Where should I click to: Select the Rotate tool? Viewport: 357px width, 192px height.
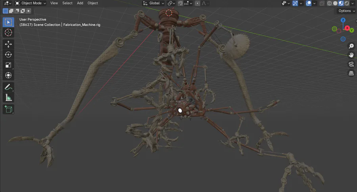pos(8,54)
